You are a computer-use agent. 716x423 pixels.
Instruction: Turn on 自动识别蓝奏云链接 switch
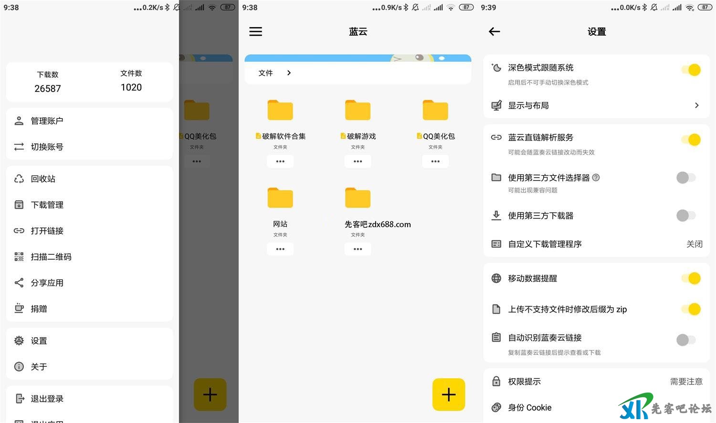pos(686,340)
